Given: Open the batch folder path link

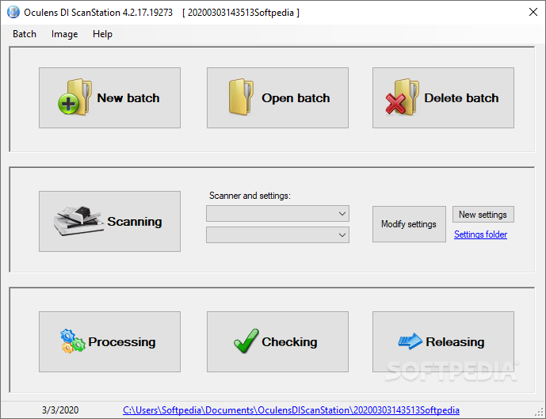Looking at the screenshot, I should coord(291,410).
